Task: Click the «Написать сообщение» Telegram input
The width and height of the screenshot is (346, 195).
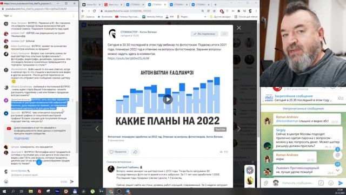Action: [x=298, y=183]
